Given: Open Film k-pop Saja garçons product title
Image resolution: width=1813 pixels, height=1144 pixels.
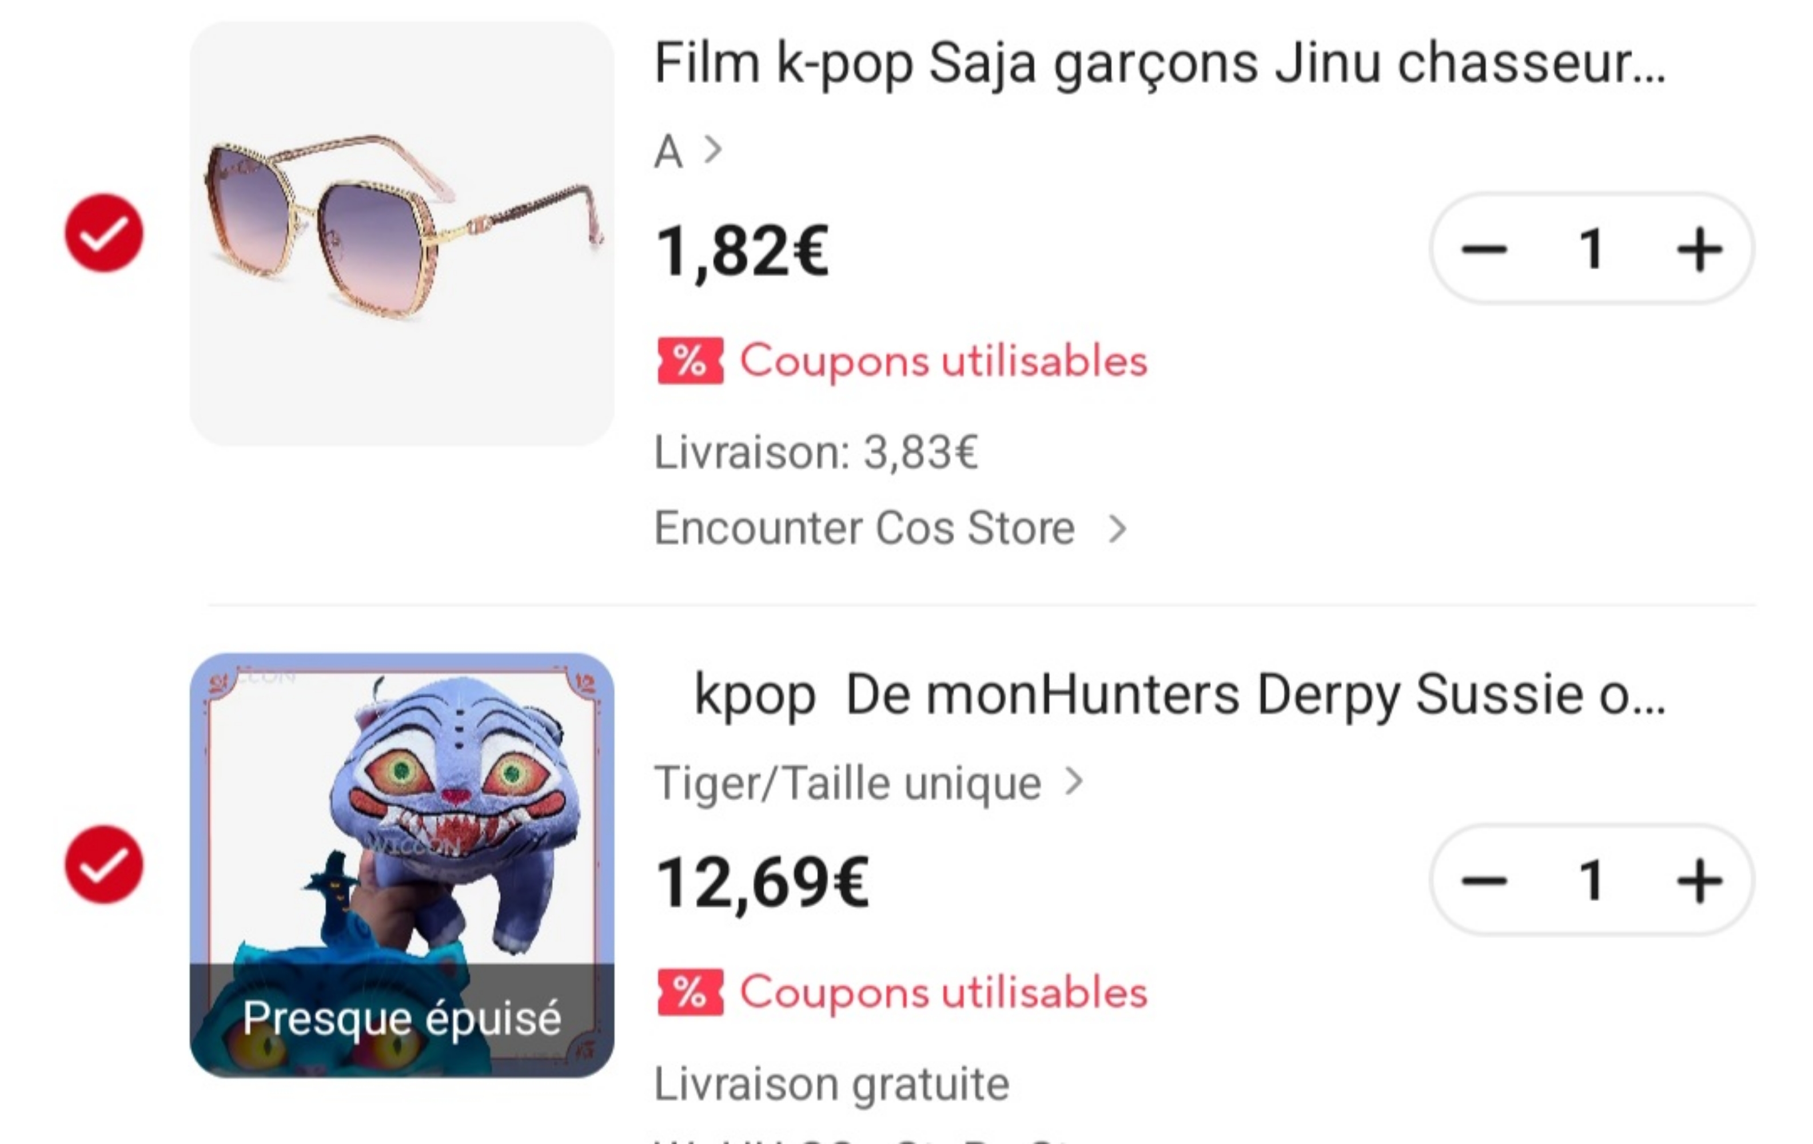Looking at the screenshot, I should click(x=1159, y=63).
